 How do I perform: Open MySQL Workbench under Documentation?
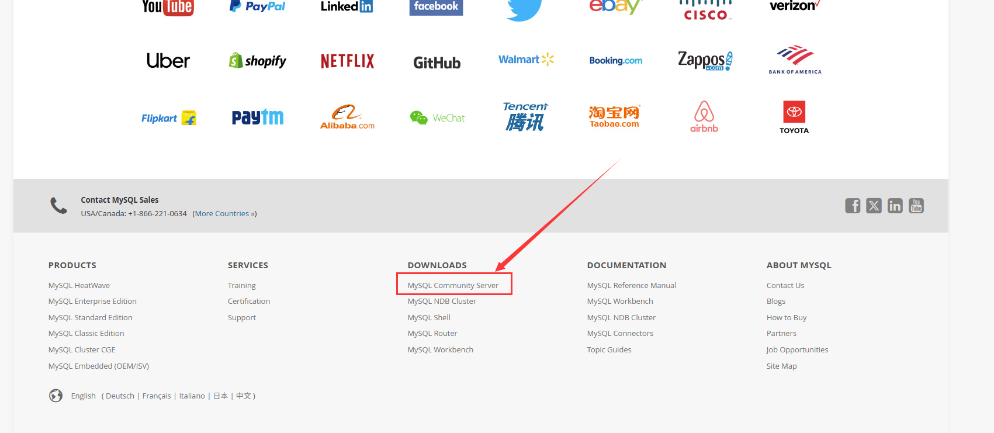click(x=620, y=302)
